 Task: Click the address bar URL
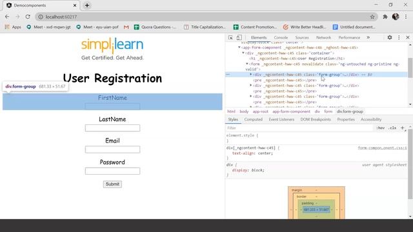click(x=61, y=17)
